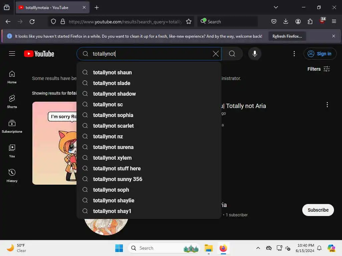Open the "Totally not Aria" video title
The width and height of the screenshot is (342, 256).
[x=244, y=106]
